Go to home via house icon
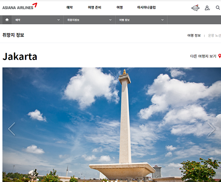Viewport: 221px width, 182px height. [x=7, y=20]
